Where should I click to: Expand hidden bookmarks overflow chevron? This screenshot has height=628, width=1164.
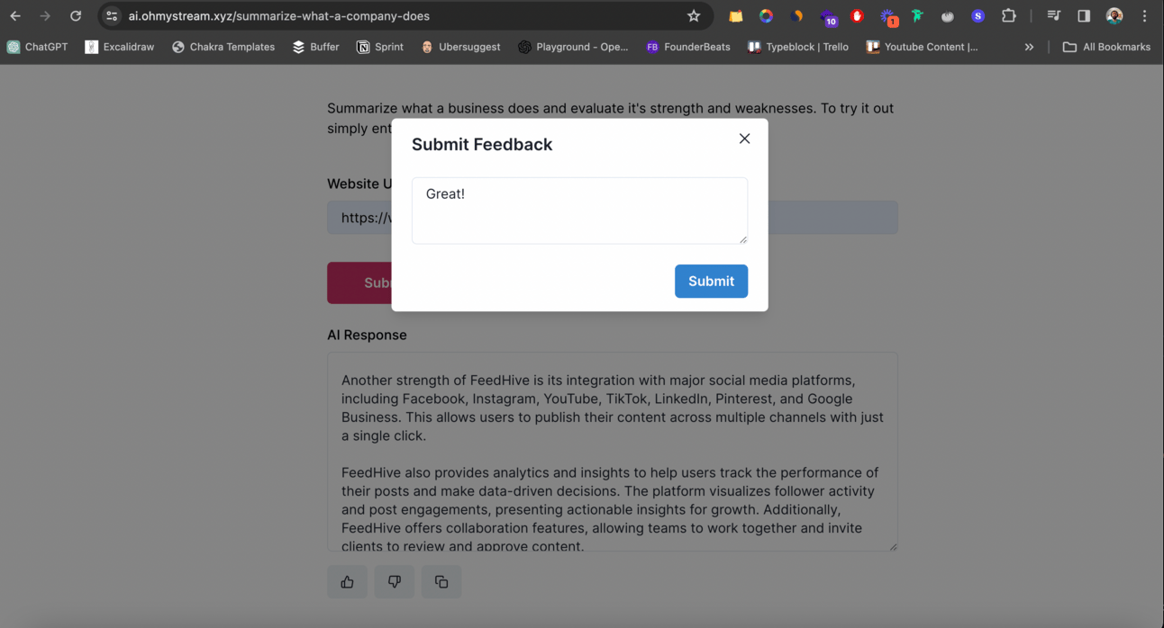coord(1029,47)
